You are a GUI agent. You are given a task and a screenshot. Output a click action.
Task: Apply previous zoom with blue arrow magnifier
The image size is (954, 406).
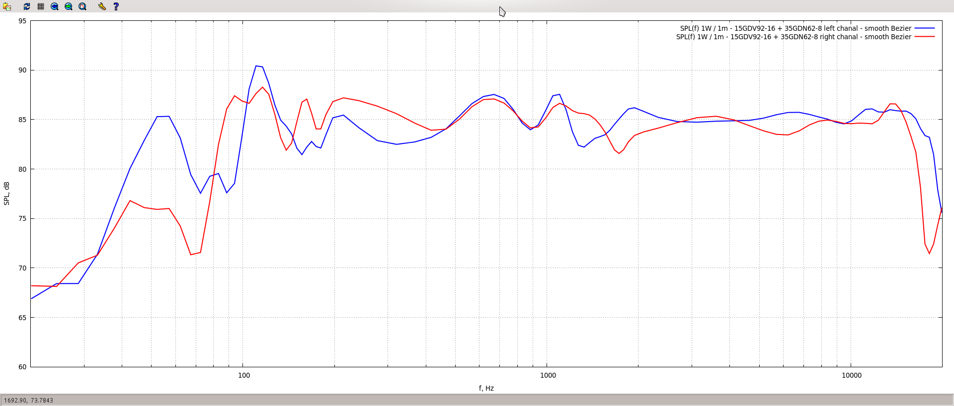[55, 6]
